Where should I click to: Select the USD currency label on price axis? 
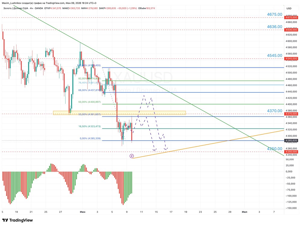[289, 8]
